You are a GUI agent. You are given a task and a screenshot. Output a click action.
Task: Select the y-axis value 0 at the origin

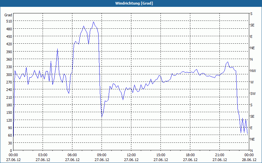[11, 151]
